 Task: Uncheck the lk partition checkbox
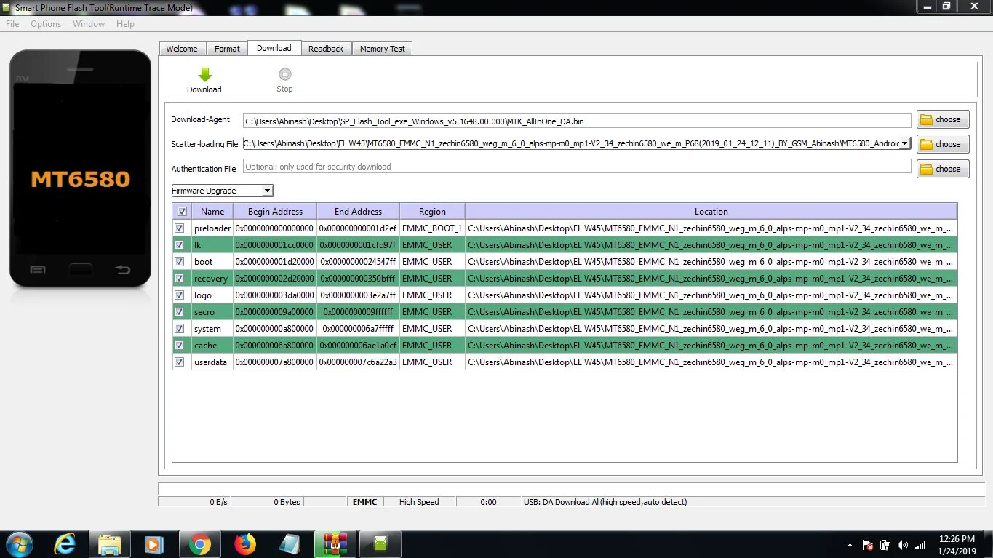[x=179, y=245]
